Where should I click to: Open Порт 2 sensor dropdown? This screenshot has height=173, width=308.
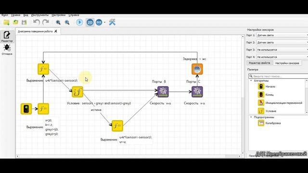point(282,43)
